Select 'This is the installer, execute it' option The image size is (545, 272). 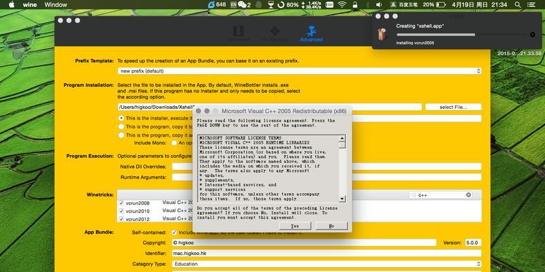click(x=121, y=118)
